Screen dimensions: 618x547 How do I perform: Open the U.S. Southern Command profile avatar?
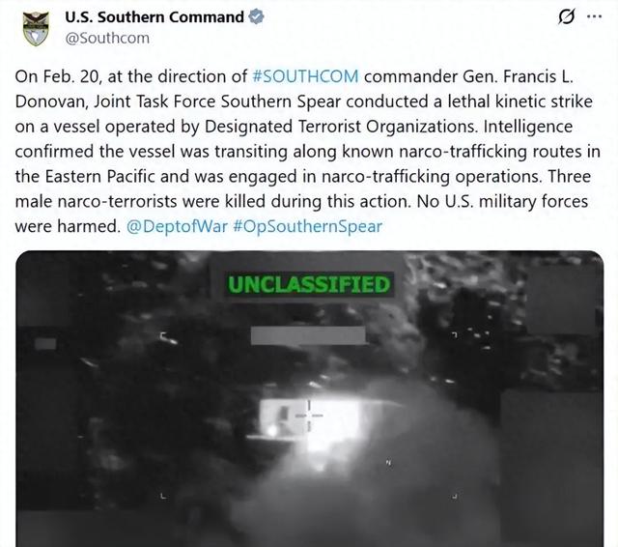pos(36,28)
